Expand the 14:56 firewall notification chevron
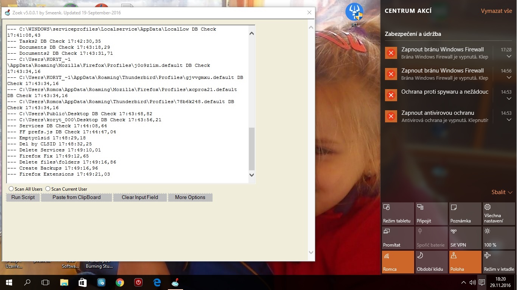 click(x=509, y=78)
